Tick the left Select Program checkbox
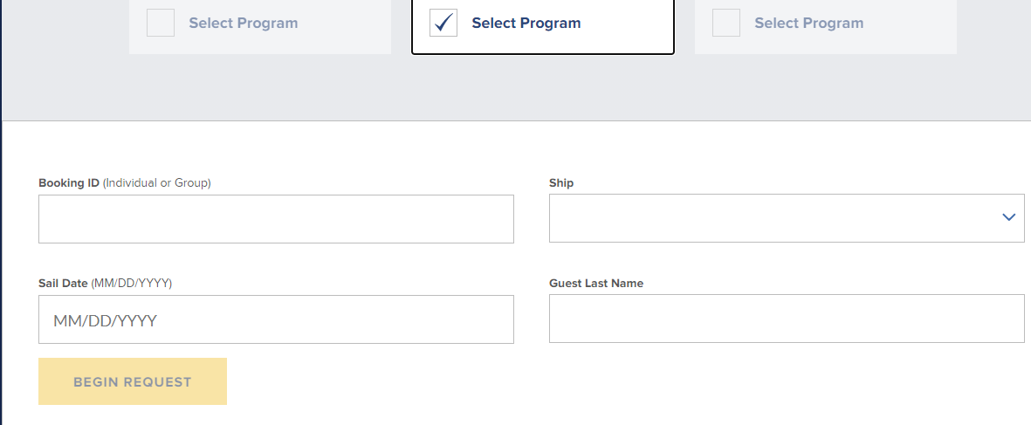This screenshot has height=425, width=1031. click(161, 23)
